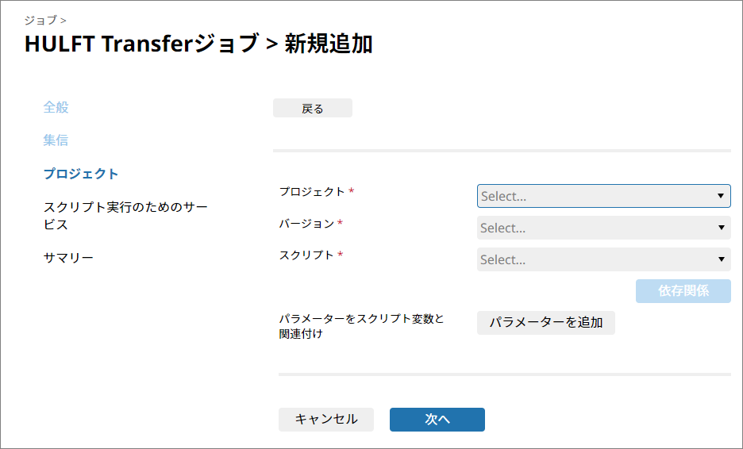Click the スクリプト dropdown arrow
Image resolution: width=743 pixels, height=449 pixels.
tap(721, 259)
